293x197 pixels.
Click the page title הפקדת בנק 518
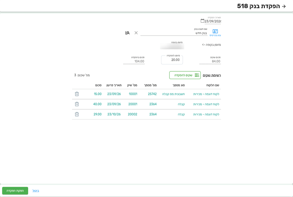[x=259, y=6]
